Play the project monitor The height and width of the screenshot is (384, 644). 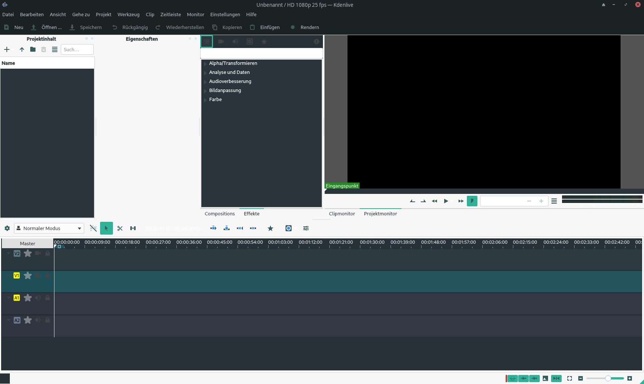click(x=446, y=201)
